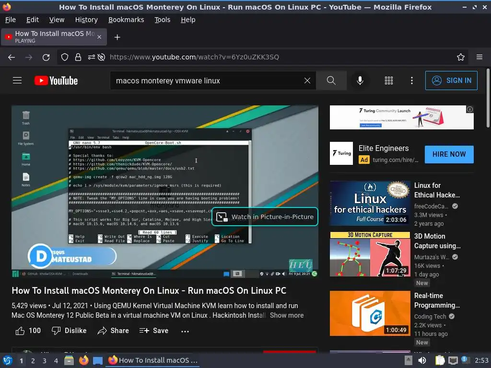491x368 pixels.
Task: Open Real-time Programming video title
Action: tap(437, 300)
